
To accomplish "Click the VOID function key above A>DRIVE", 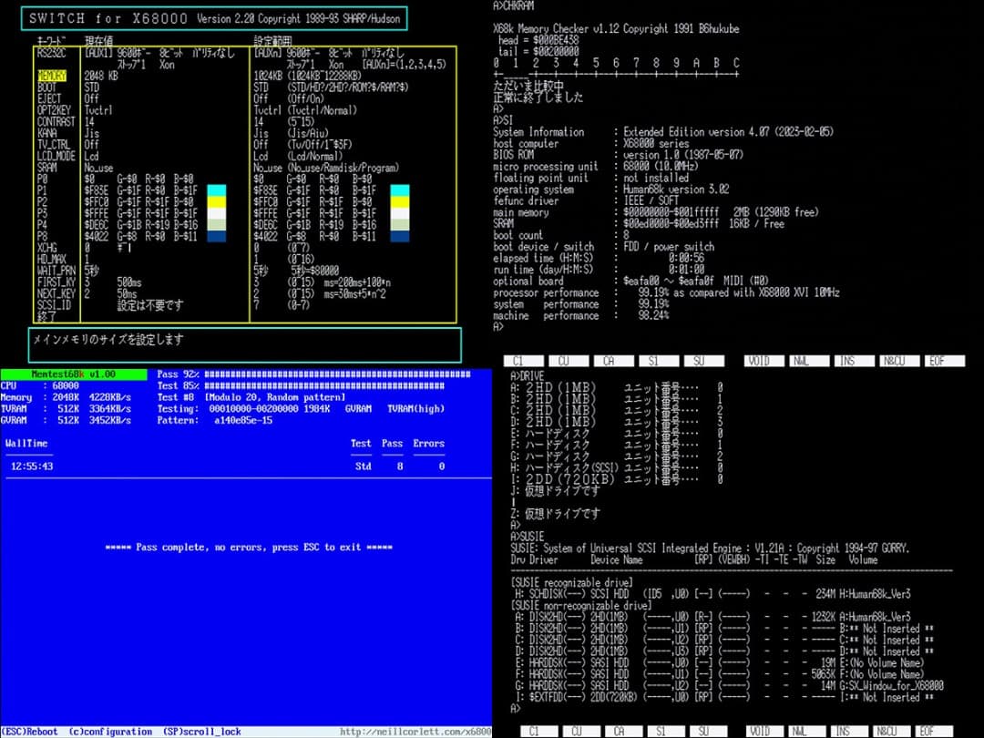I will pos(764,361).
